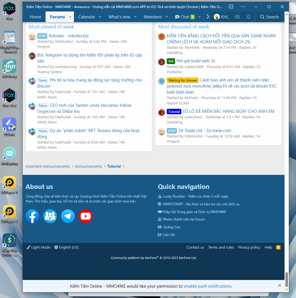The image size is (296, 298).
Task: Open Kiếm Tiền Online desktop shortcut
Action: tap(9, 245)
